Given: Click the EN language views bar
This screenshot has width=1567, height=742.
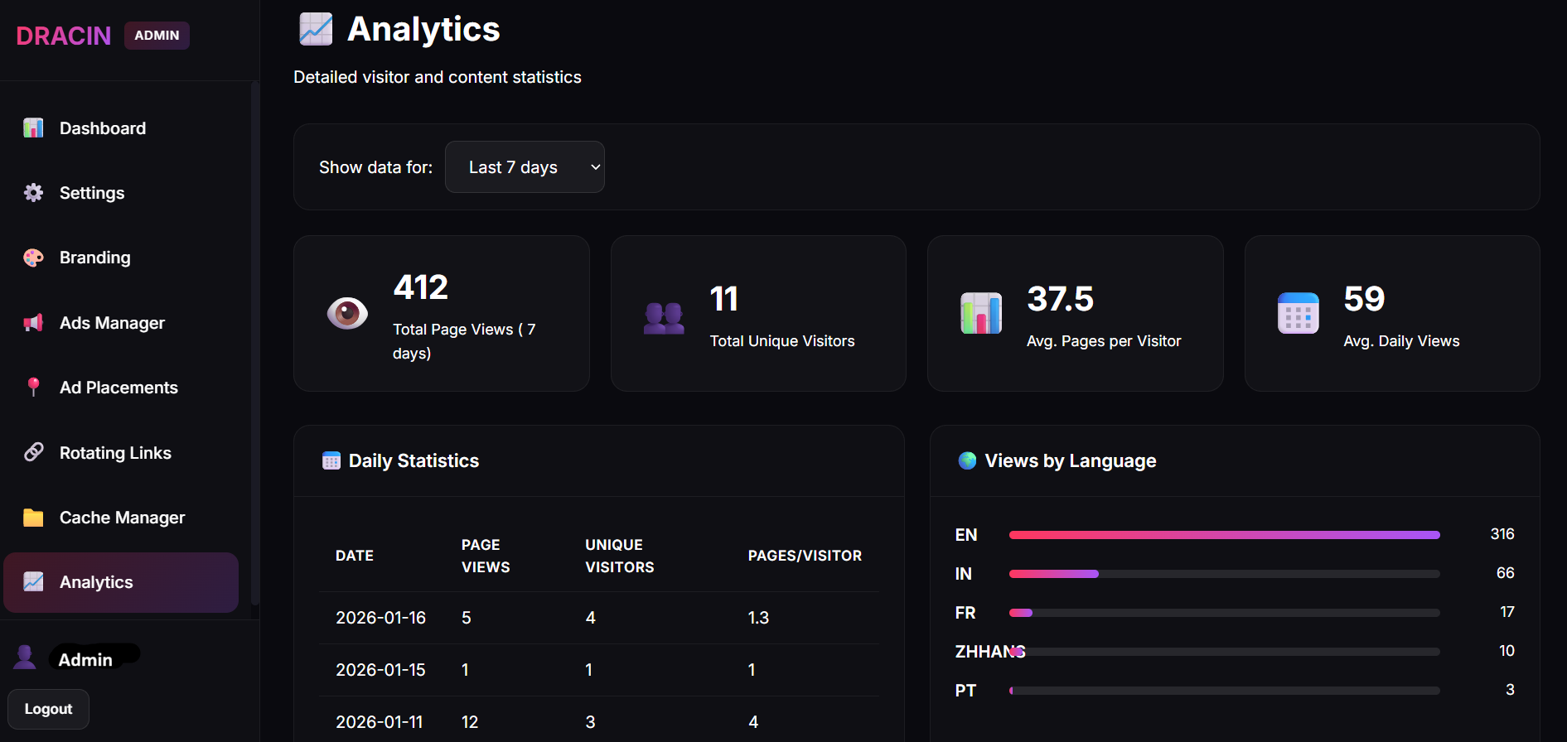Looking at the screenshot, I should click(x=1224, y=535).
